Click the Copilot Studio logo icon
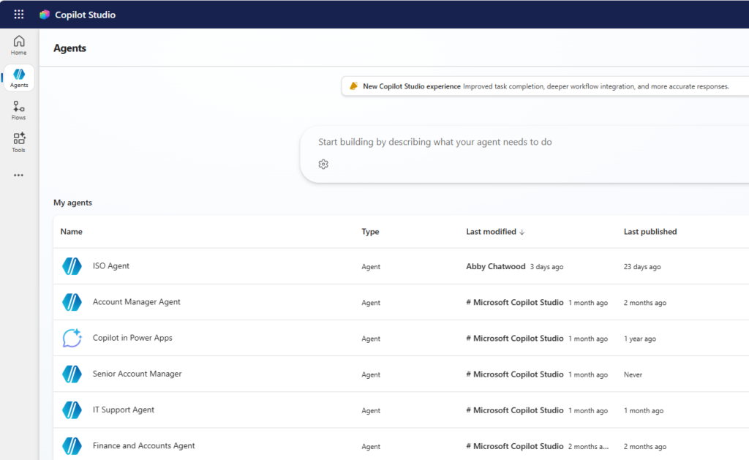Viewport: 749px width, 460px height. (45, 15)
